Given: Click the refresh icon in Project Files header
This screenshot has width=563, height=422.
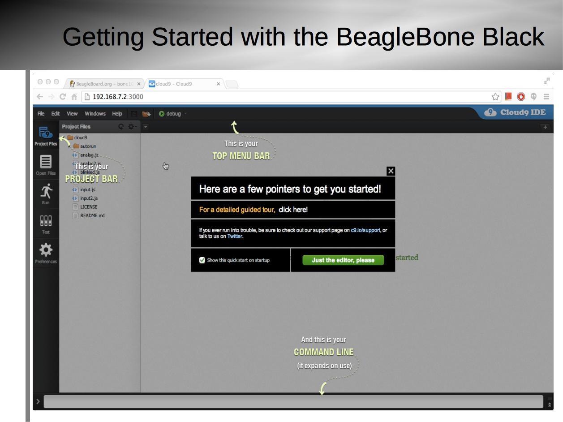Looking at the screenshot, I should point(121,127).
